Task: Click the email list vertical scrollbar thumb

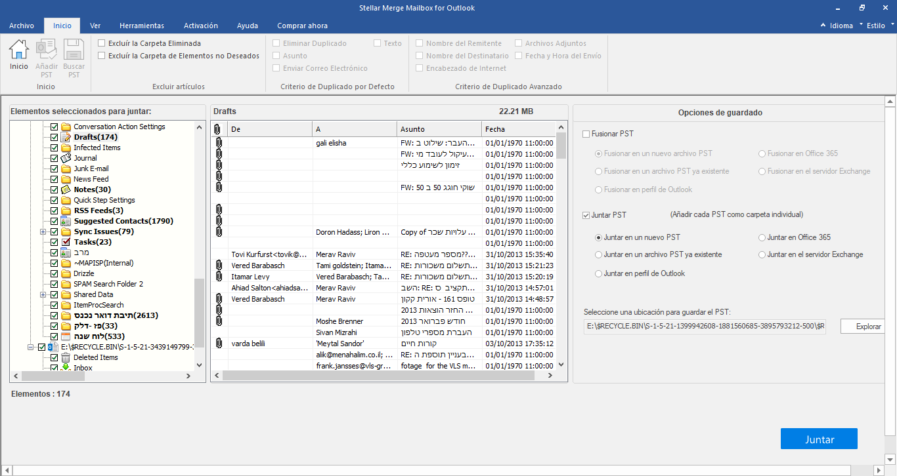Action: pos(561,145)
